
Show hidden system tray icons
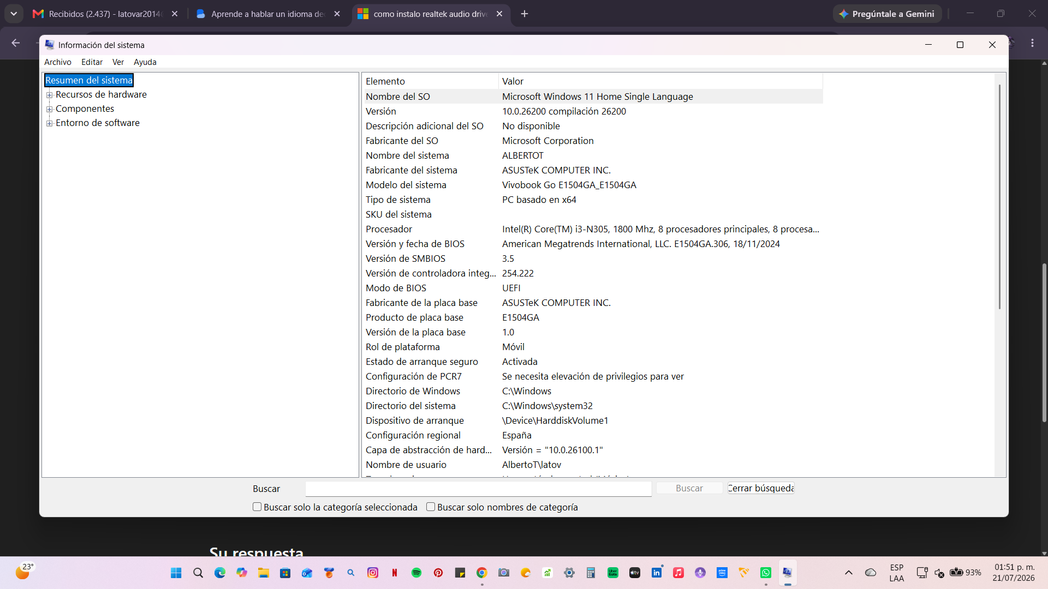coord(849,573)
